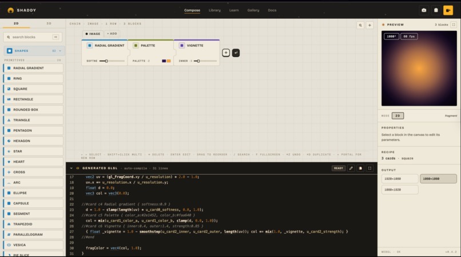Switch to the 3D blocks tab

pyautogui.click(x=49, y=23)
